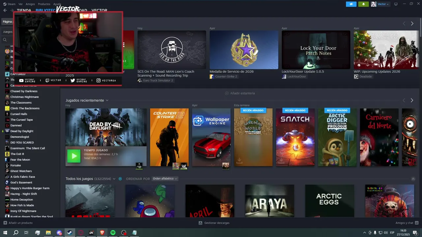Open the green notifications bell

click(x=364, y=4)
